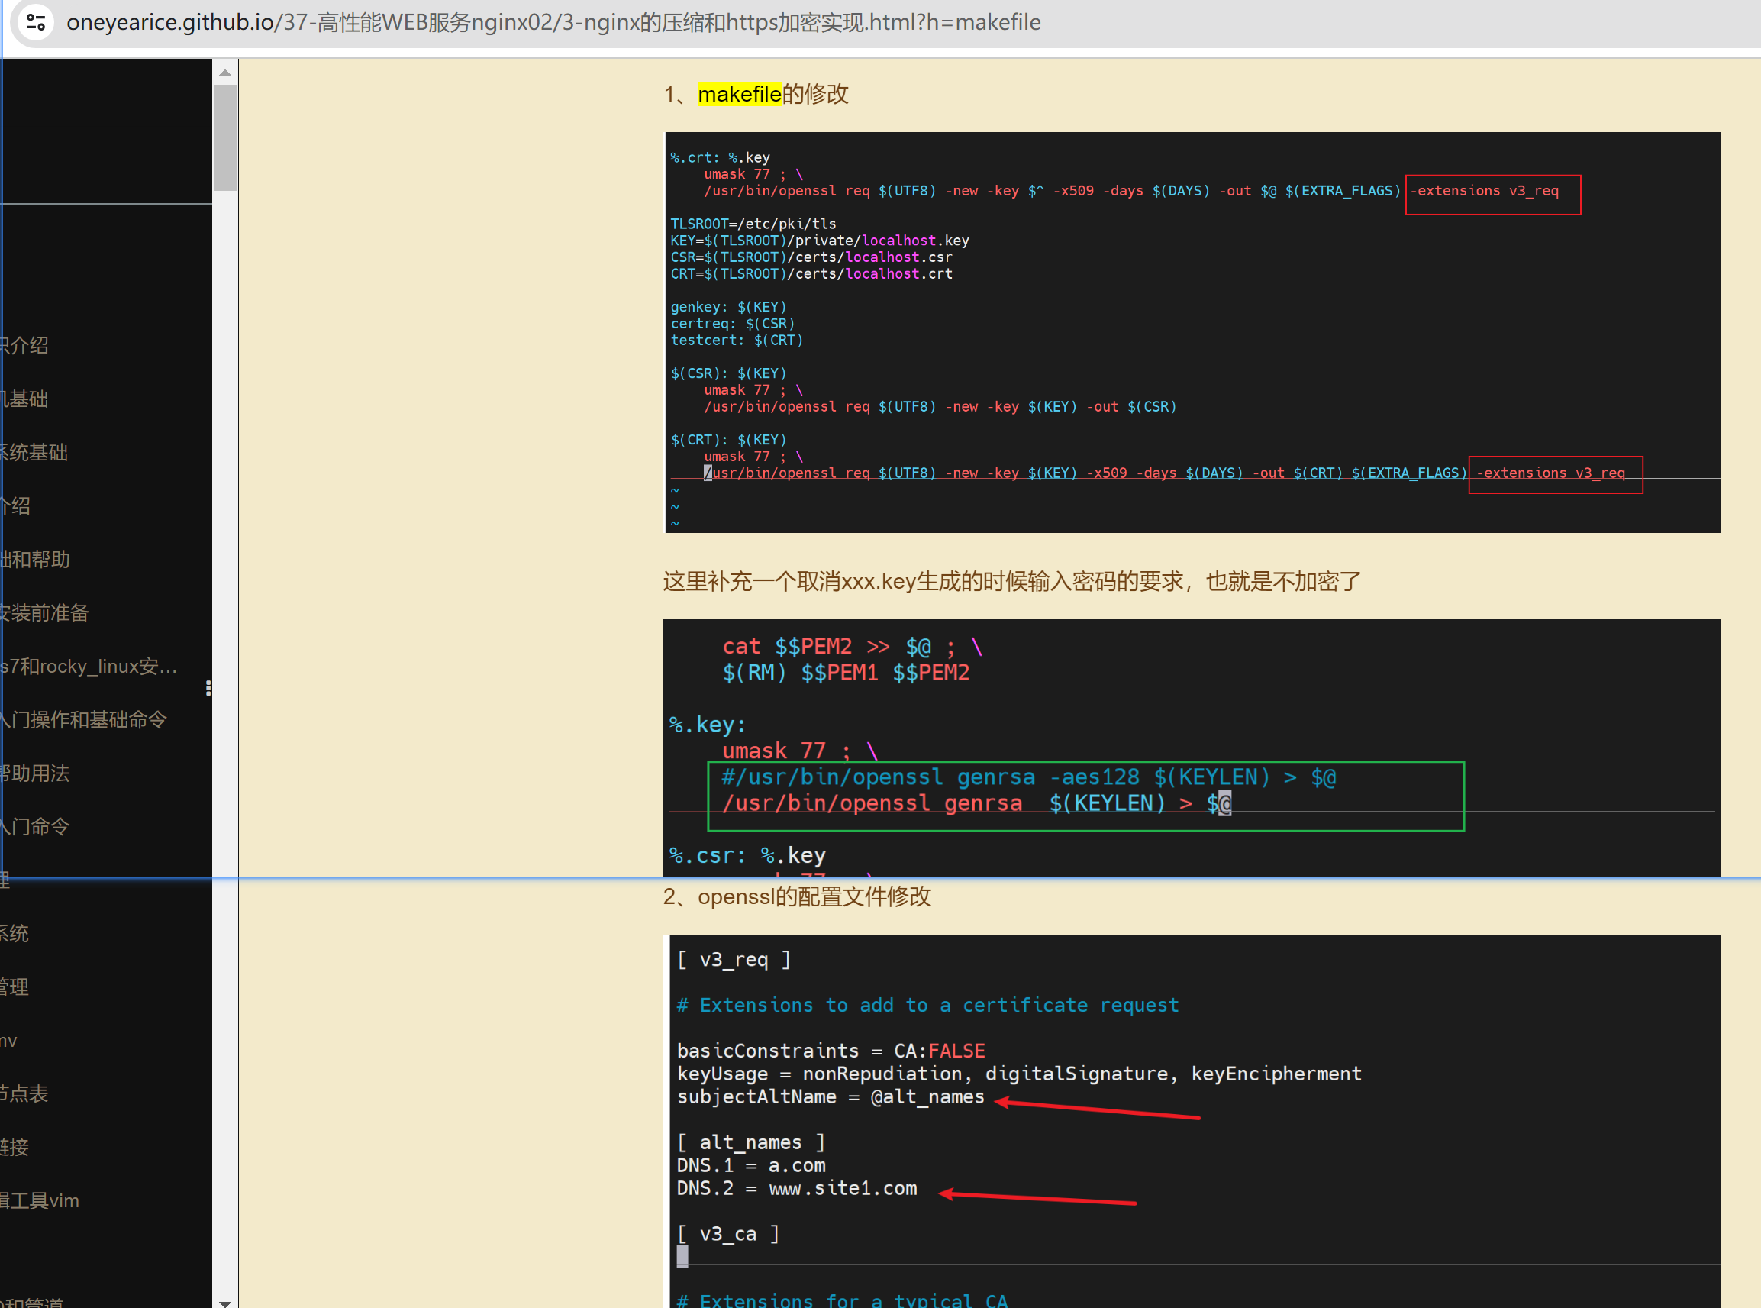
Task: Select 帮助用法 in the sidebar
Action: [35, 773]
